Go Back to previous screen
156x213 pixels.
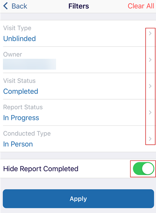coord(15,6)
